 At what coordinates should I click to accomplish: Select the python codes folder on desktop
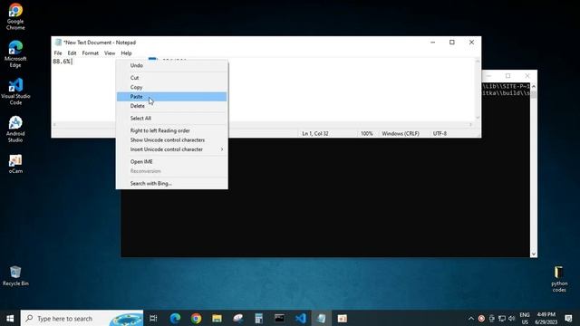pyautogui.click(x=559, y=279)
